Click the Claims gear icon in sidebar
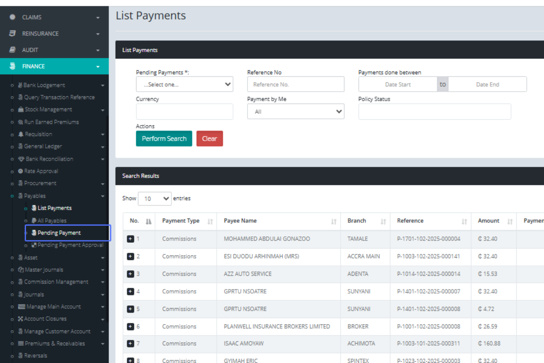544x363 pixels. tap(13, 17)
